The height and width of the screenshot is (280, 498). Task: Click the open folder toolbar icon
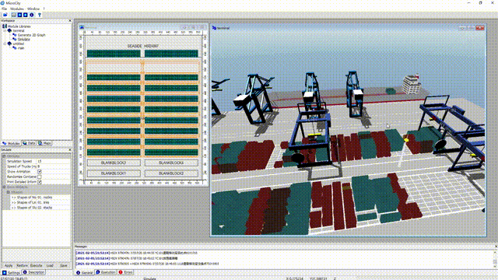[5, 15]
